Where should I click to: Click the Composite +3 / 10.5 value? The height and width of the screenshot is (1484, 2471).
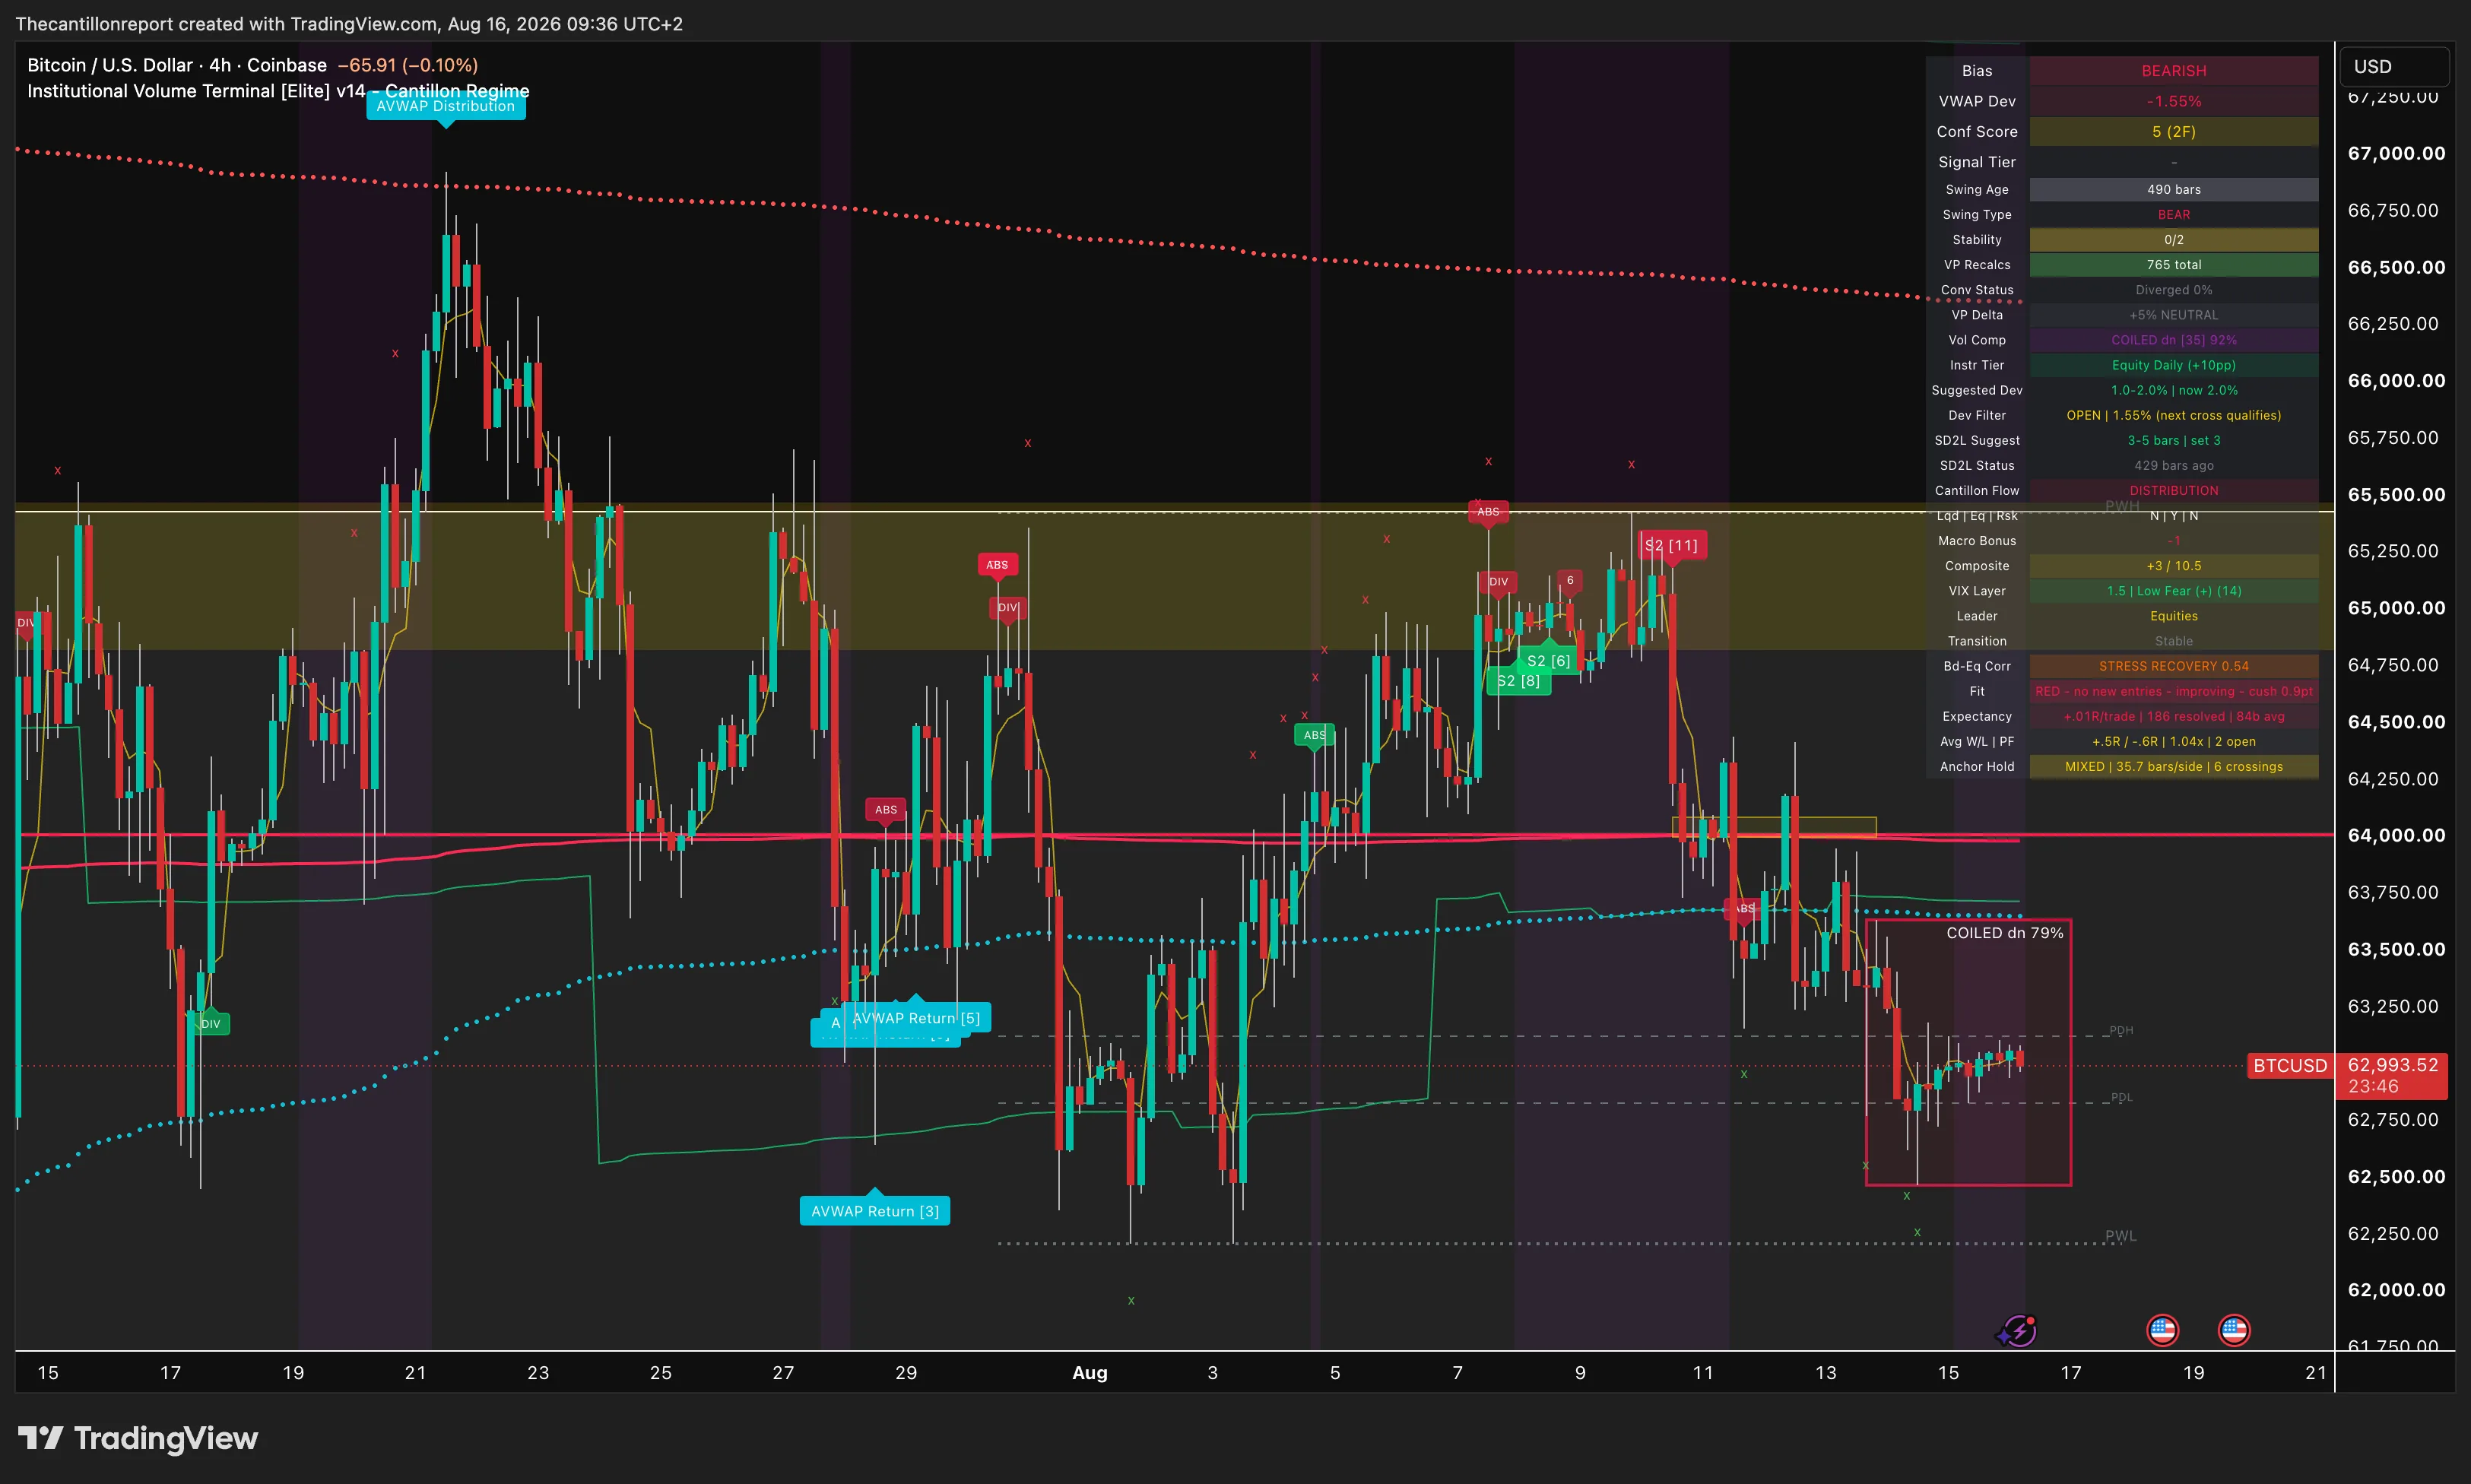(x=2173, y=566)
